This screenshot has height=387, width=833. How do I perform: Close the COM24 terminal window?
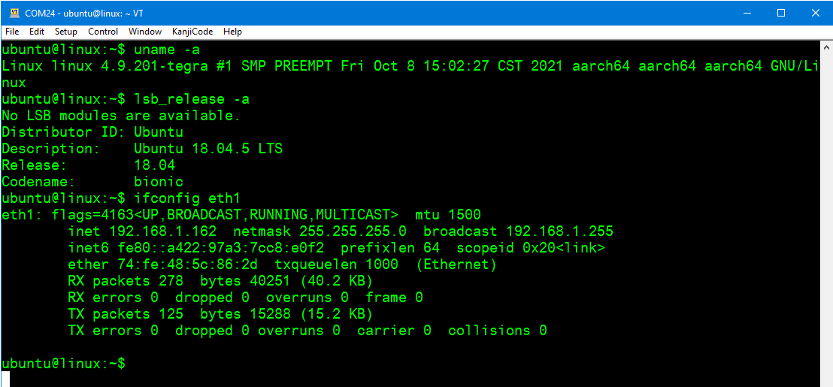click(x=815, y=13)
